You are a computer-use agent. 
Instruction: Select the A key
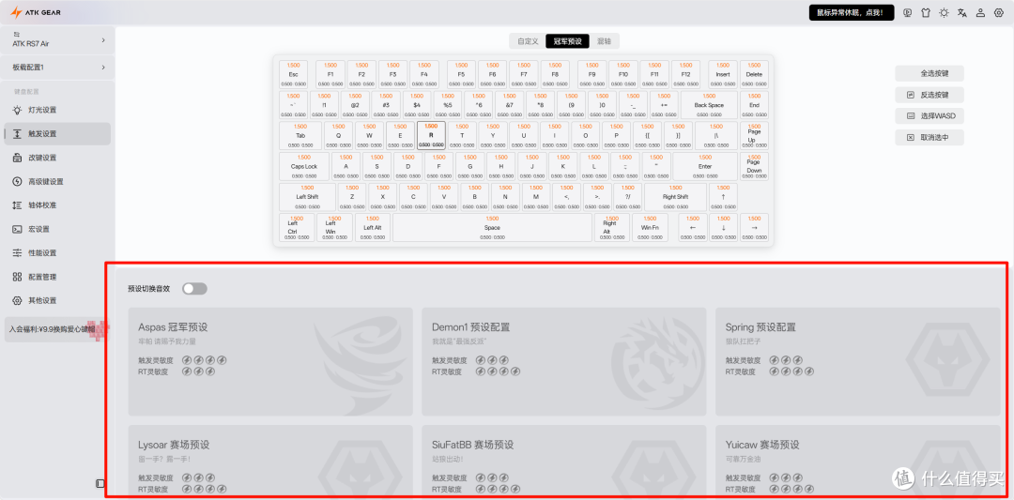coord(346,166)
